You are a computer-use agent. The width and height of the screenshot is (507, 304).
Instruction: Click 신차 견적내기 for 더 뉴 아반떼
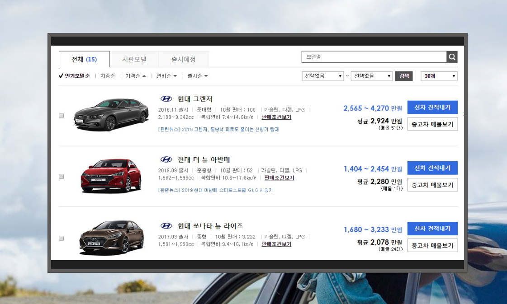432,168
